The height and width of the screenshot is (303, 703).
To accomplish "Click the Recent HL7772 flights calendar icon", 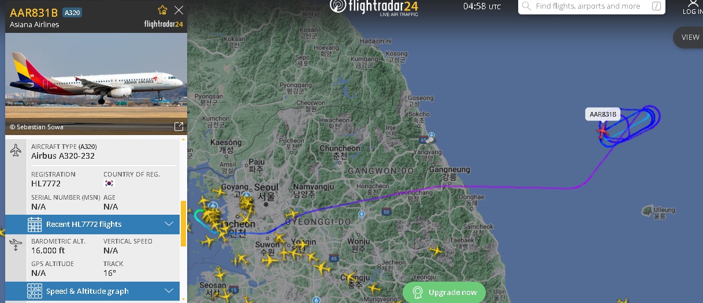I will (x=35, y=225).
